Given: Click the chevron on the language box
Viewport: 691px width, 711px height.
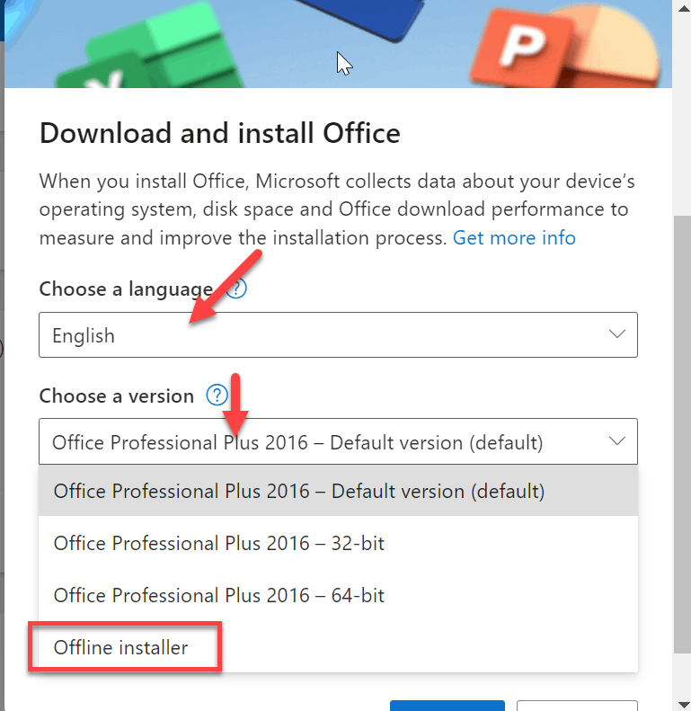Looking at the screenshot, I should [617, 334].
